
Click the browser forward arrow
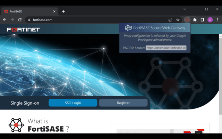click(12, 20)
